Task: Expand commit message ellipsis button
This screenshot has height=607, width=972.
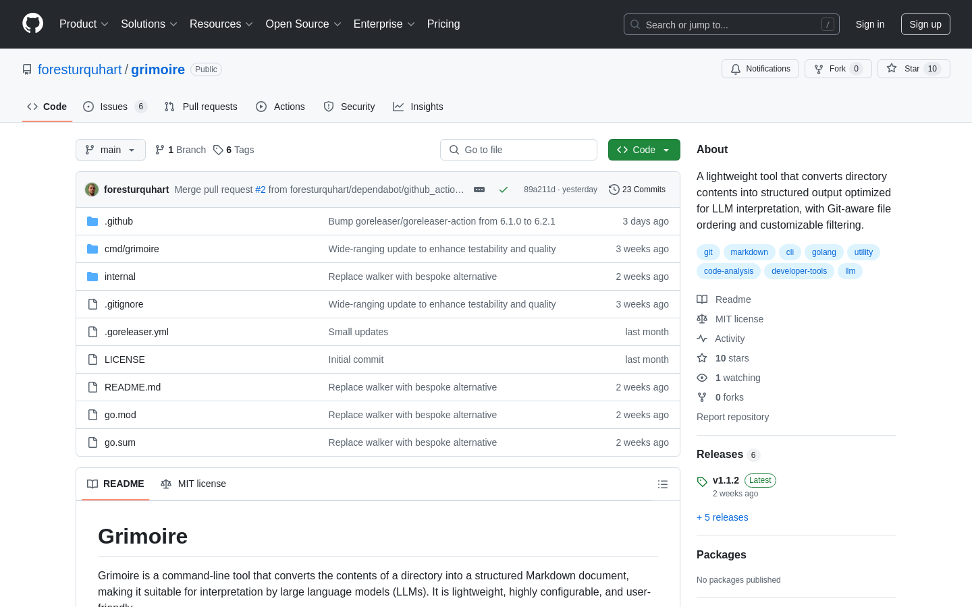Action: (479, 190)
